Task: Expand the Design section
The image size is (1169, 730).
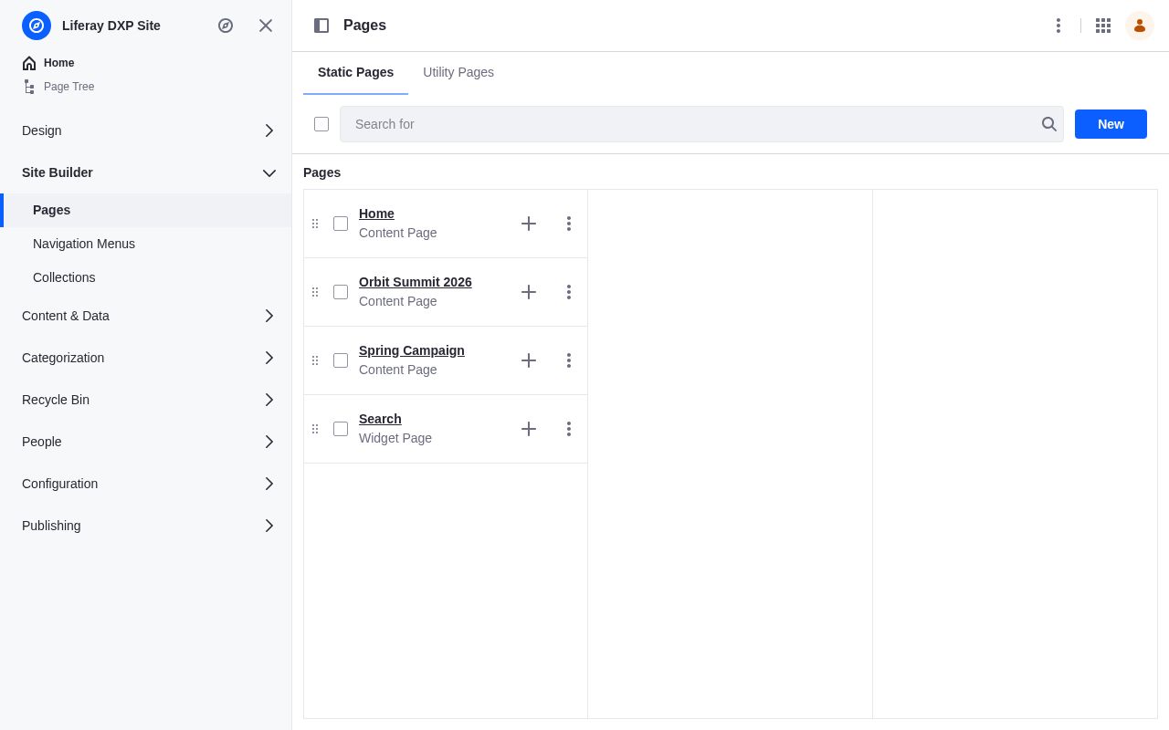Action: click(146, 130)
